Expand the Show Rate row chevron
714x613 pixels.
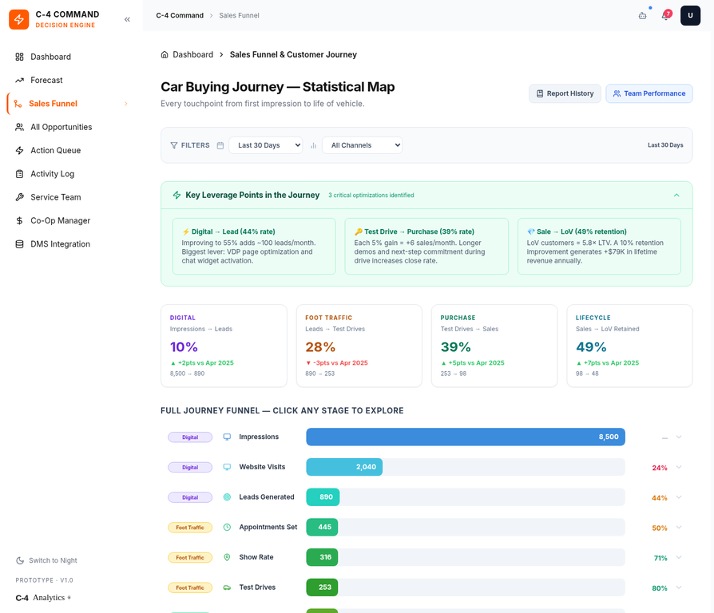(679, 557)
